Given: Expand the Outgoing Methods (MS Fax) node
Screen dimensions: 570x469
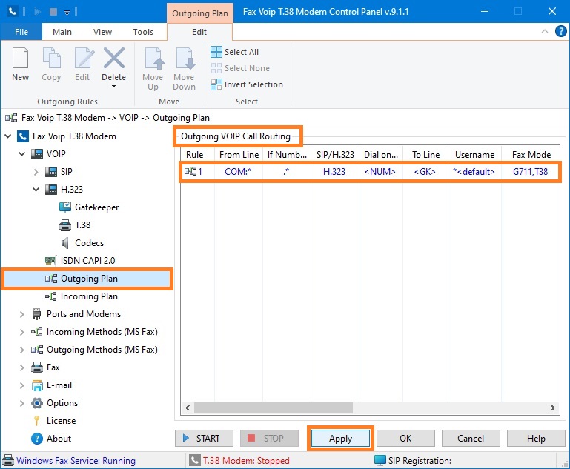Looking at the screenshot, I should click(21, 350).
